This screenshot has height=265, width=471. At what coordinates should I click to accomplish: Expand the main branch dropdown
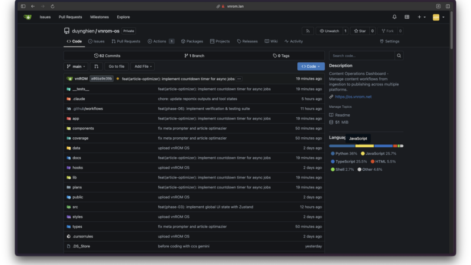pyautogui.click(x=75, y=67)
